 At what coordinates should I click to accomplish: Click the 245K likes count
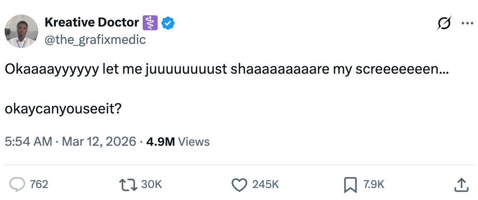265,184
